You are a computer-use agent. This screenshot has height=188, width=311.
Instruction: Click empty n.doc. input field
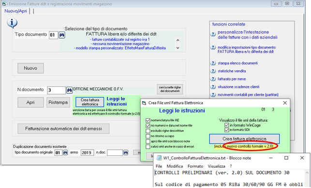(x=115, y=153)
